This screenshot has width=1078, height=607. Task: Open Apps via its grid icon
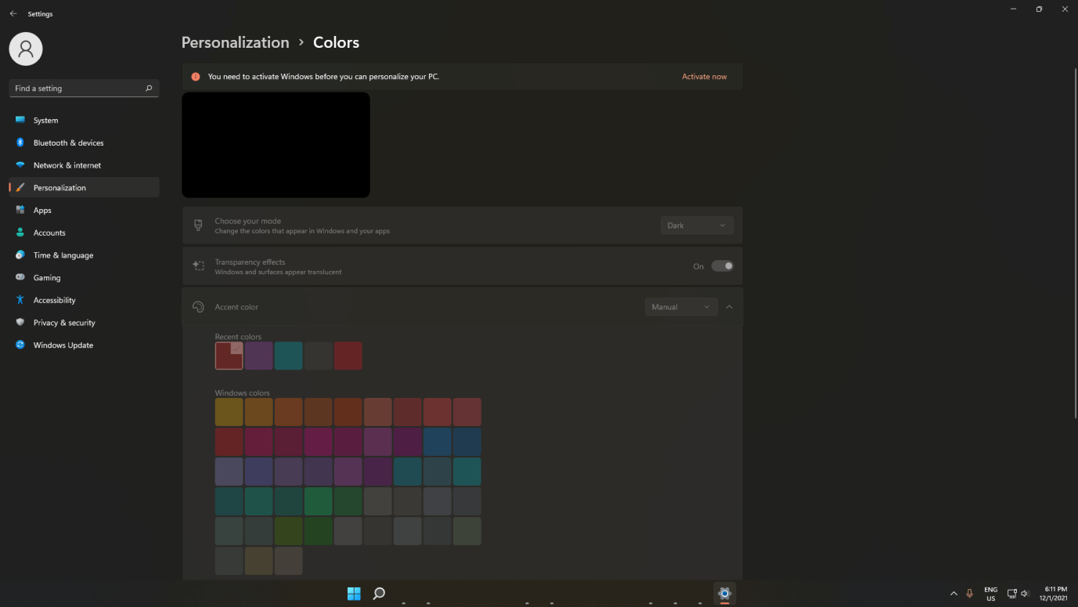20,210
